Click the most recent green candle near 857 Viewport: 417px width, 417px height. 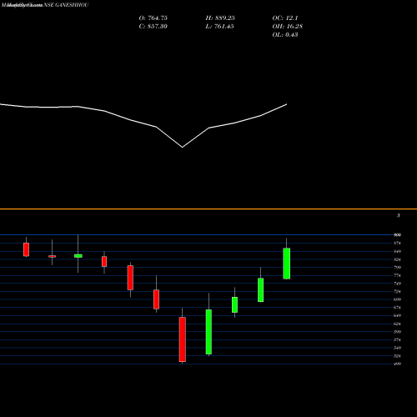[287, 264]
